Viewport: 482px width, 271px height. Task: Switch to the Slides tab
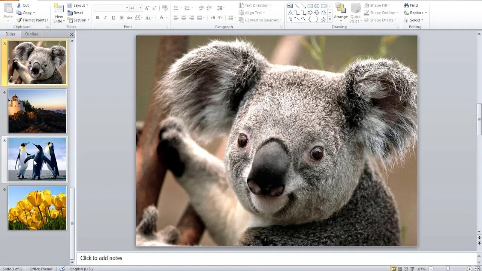point(11,34)
